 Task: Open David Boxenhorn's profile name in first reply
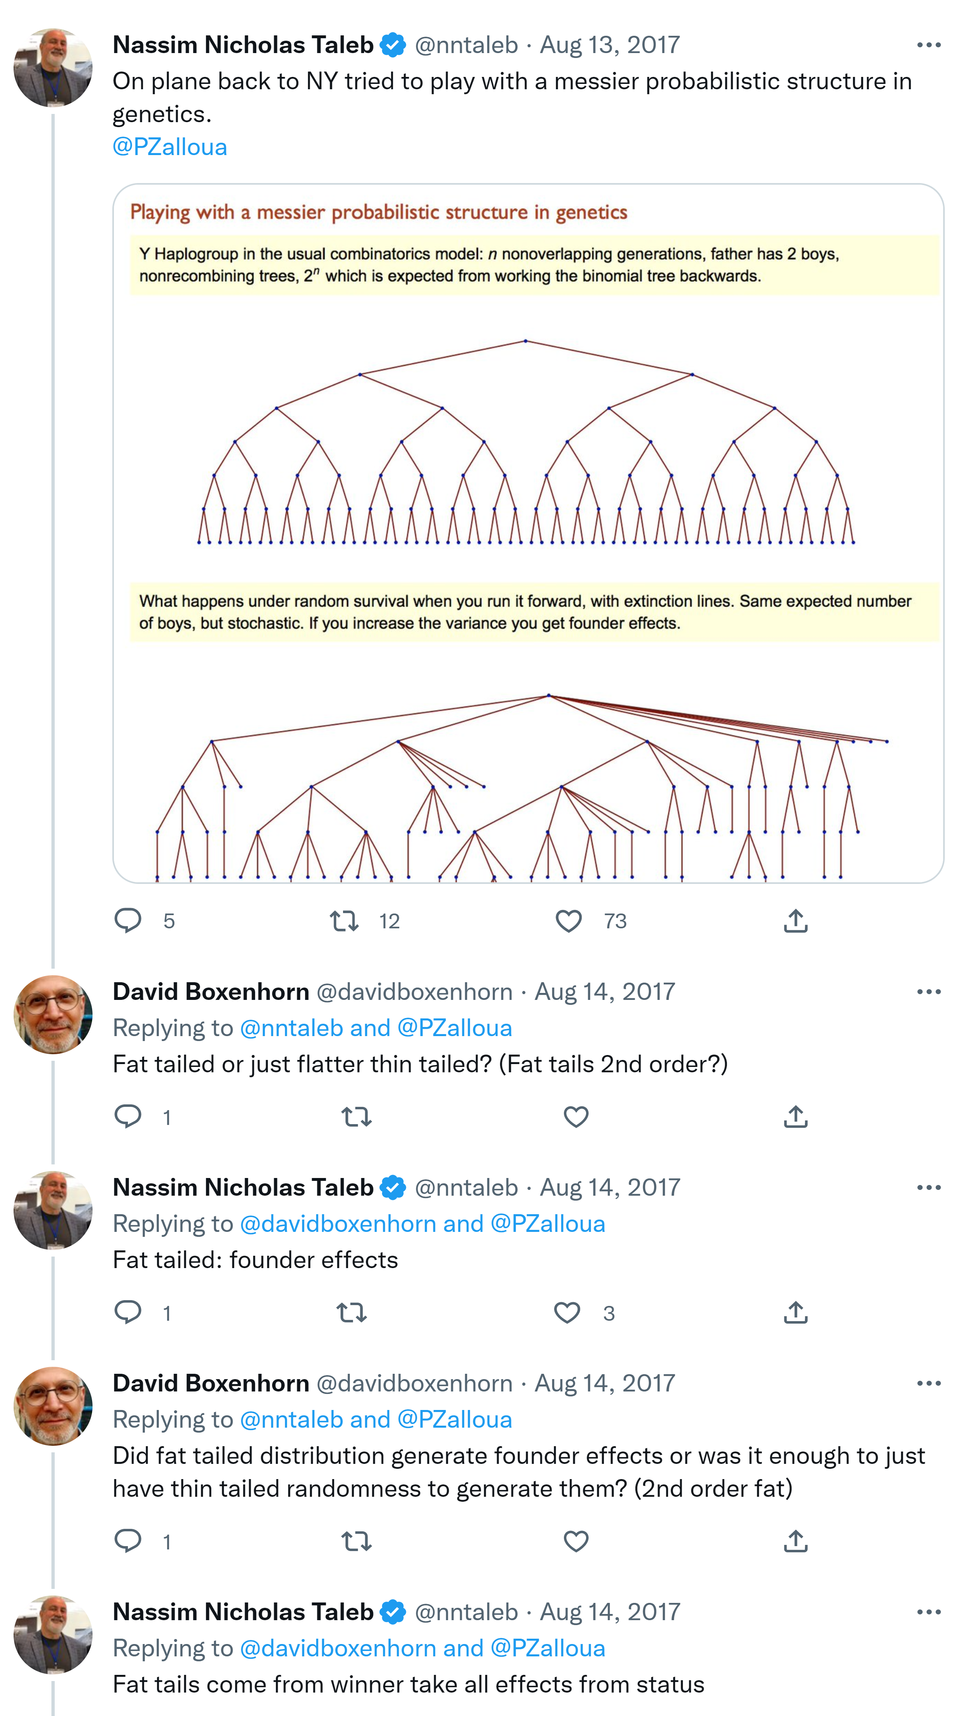coord(211,992)
